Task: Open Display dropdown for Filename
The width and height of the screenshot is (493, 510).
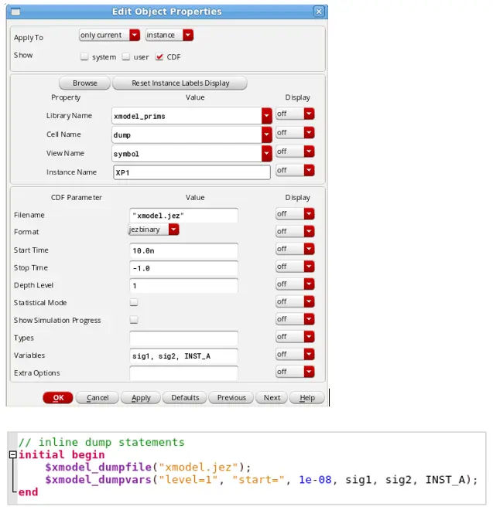Action: tap(295, 214)
